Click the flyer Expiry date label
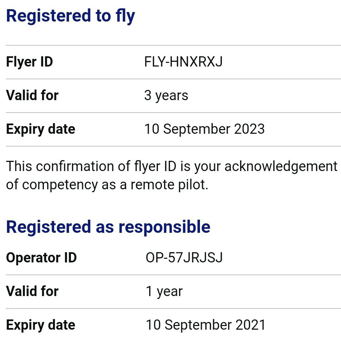The height and width of the screenshot is (341, 341). pos(41,129)
